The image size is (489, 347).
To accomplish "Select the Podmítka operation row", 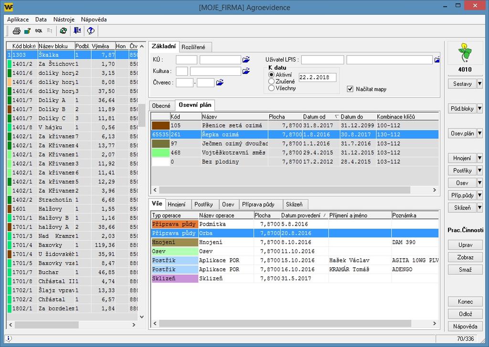I will pos(295,224).
